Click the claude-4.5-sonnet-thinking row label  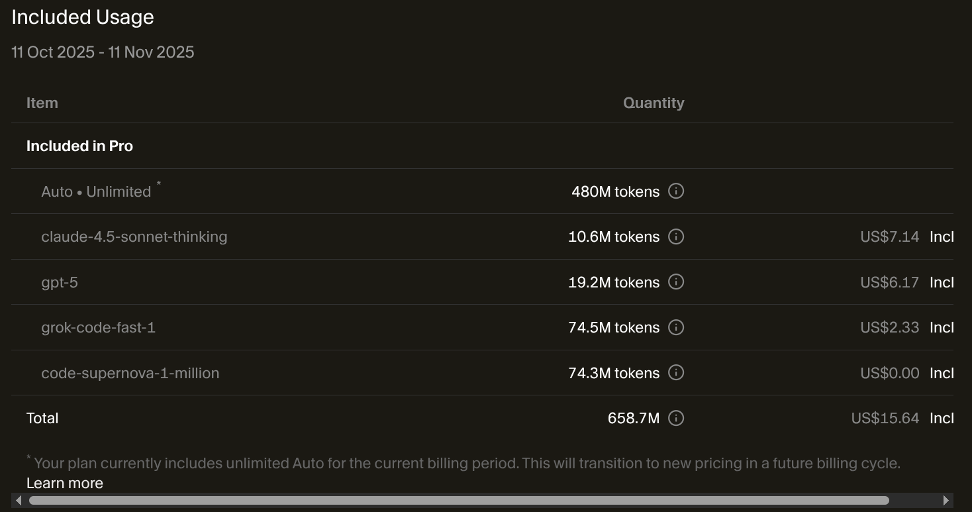coord(134,237)
